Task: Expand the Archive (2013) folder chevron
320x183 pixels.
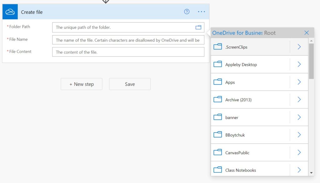Action: coord(299,99)
